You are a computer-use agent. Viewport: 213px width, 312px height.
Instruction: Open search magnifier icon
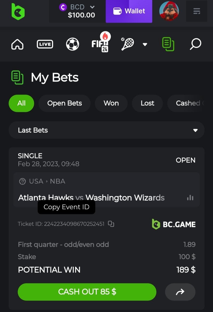pyautogui.click(x=195, y=44)
